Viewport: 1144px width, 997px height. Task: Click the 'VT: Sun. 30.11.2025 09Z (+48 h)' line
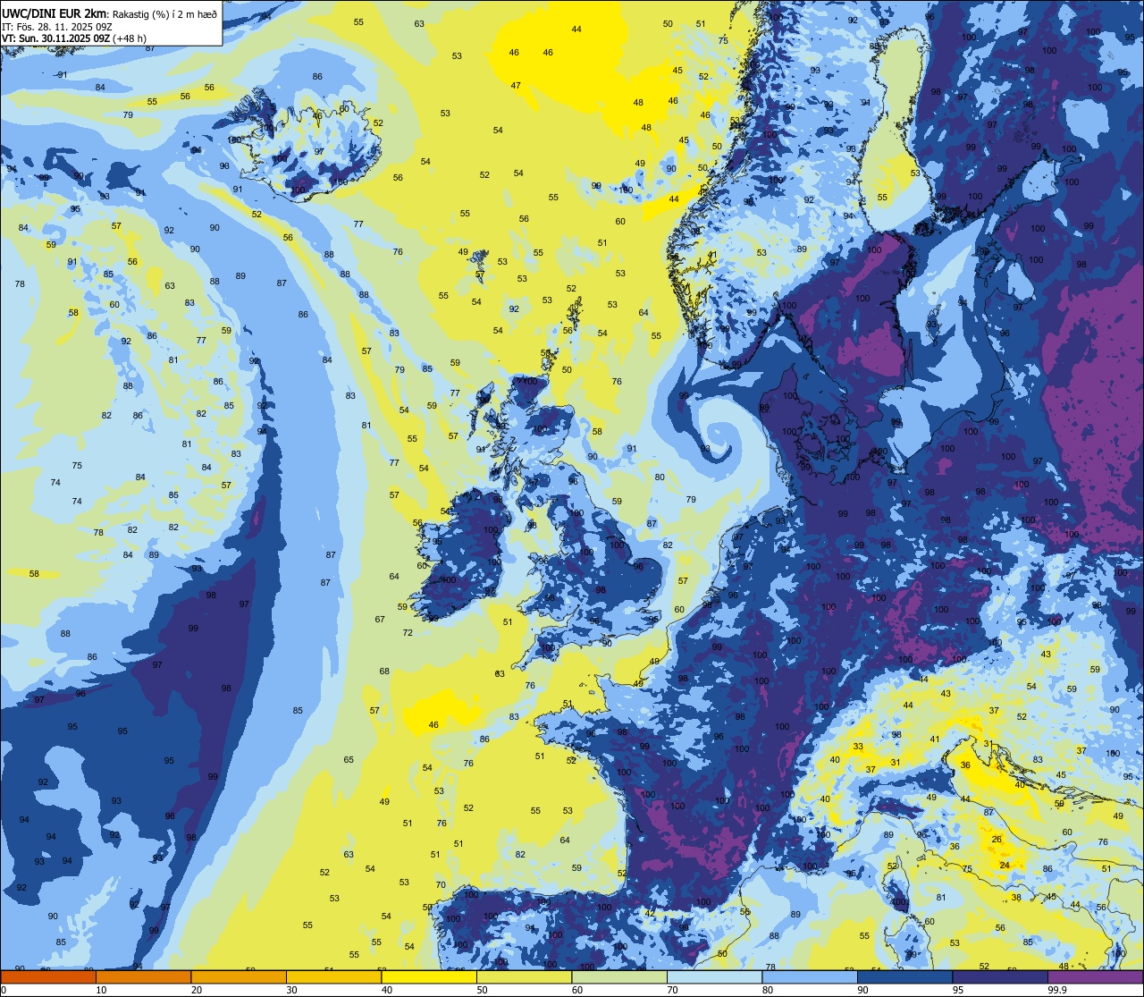(x=74, y=38)
